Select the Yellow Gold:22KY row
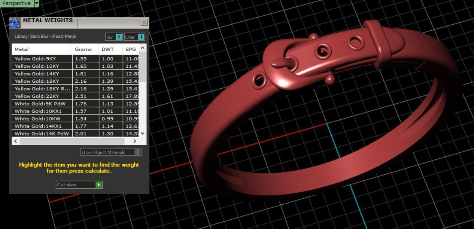 [76, 96]
